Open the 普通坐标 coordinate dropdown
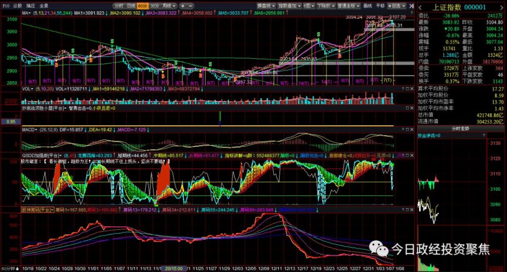This screenshot has height=272, width=507. 349,6
